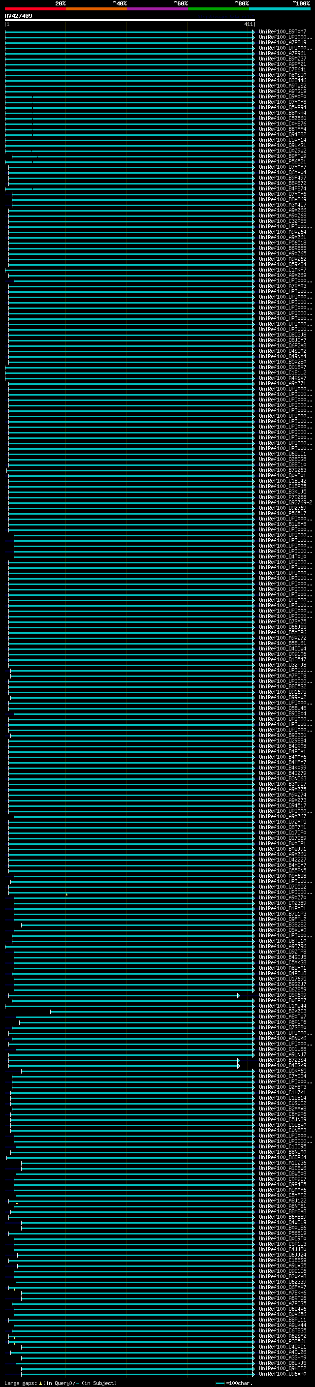Click the white query sequence bar

pos(130,20)
